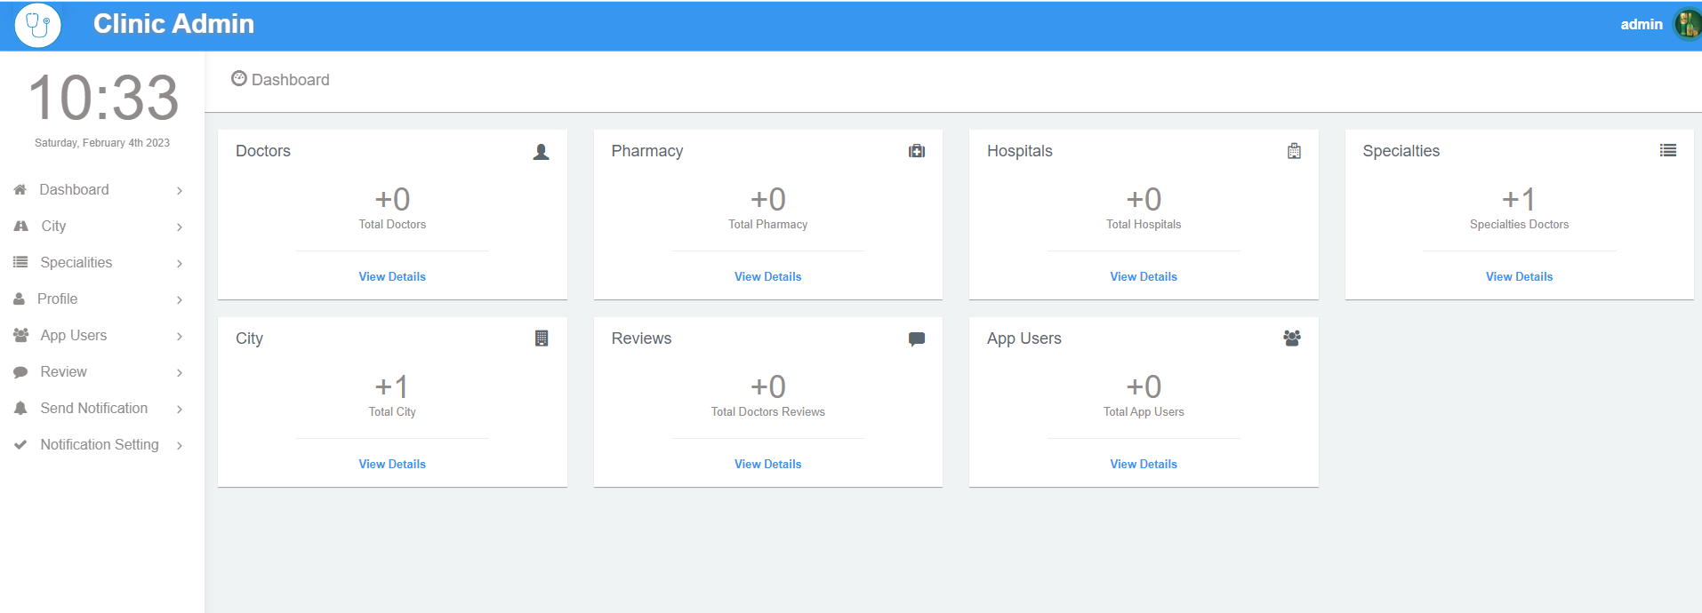The height and width of the screenshot is (613, 1702).
Task: Click the group icon beside App Users menu
Action: (x=20, y=335)
